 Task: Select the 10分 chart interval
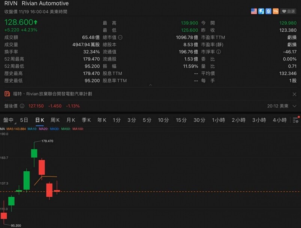[x=163, y=120]
